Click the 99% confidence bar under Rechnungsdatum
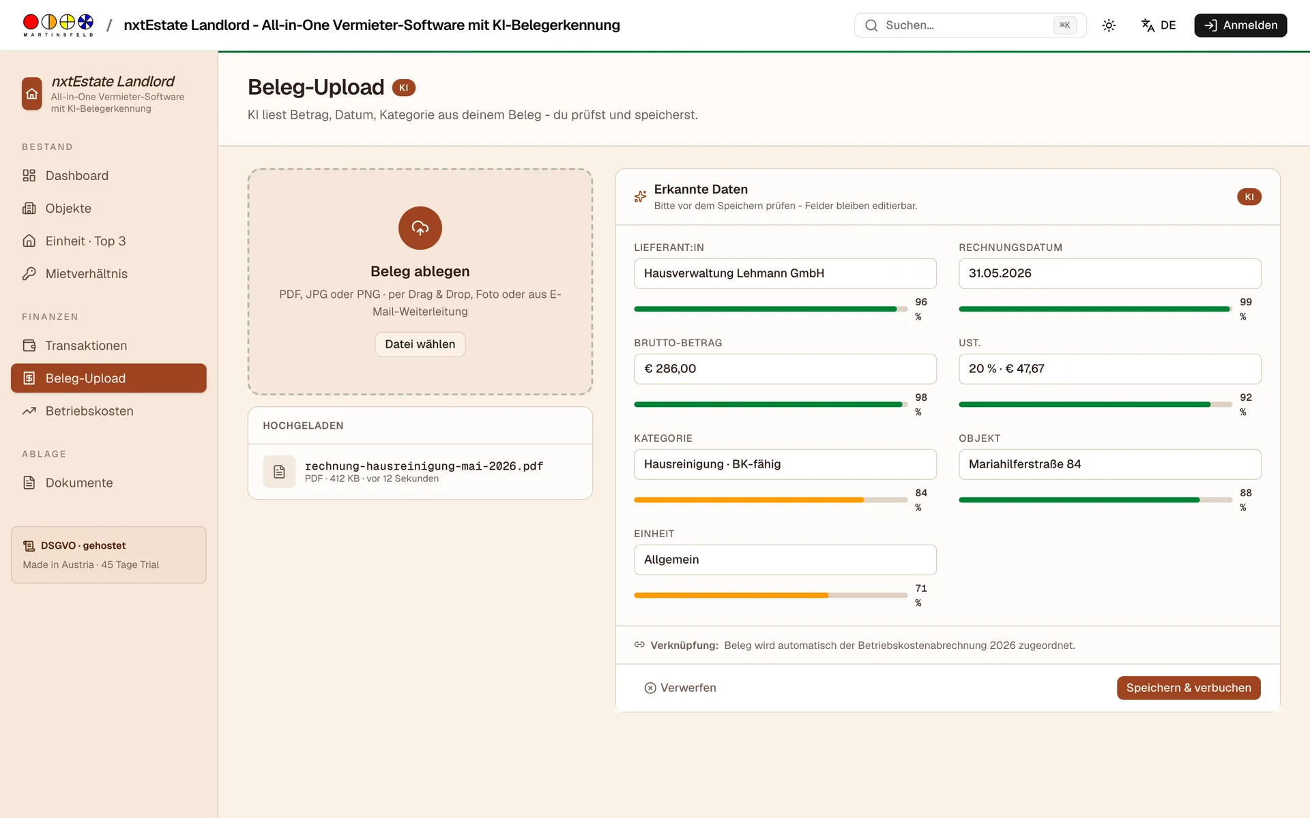Image resolution: width=1310 pixels, height=818 pixels. [x=1096, y=309]
